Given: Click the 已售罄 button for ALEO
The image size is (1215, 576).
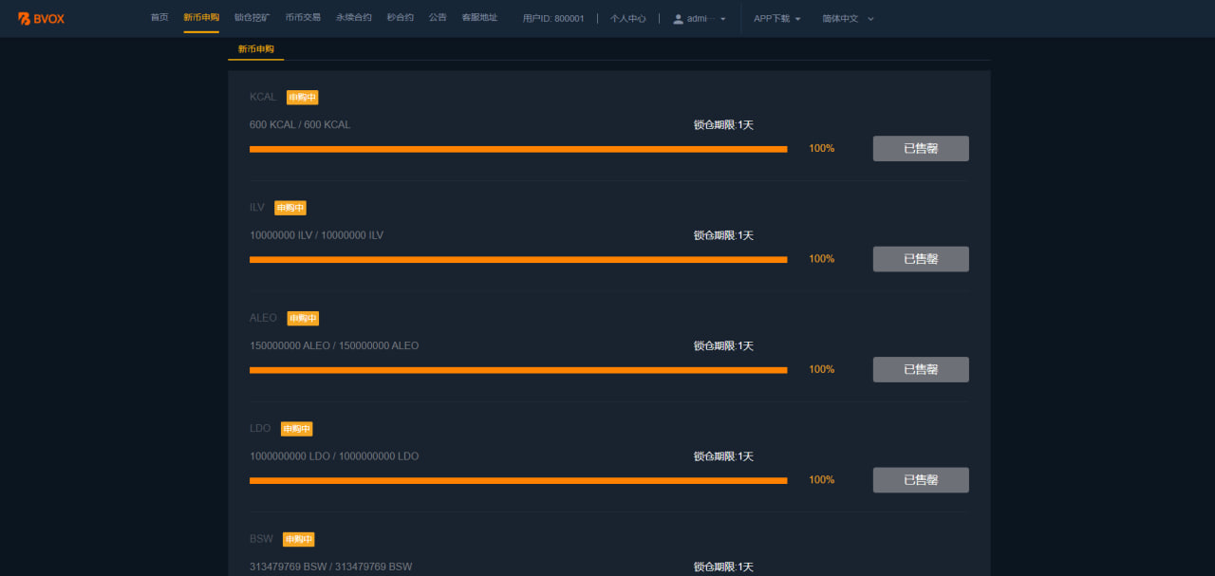Looking at the screenshot, I should click(921, 369).
